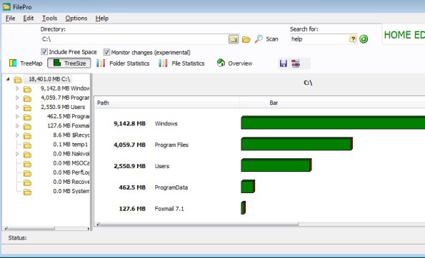Screen dimensions: 425x258
Task: Click folder icon of 0.0 MB Recovery row
Action: point(27,182)
